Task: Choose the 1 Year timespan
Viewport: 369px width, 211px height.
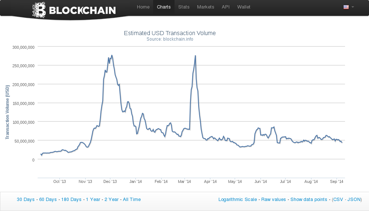Action: pos(93,200)
